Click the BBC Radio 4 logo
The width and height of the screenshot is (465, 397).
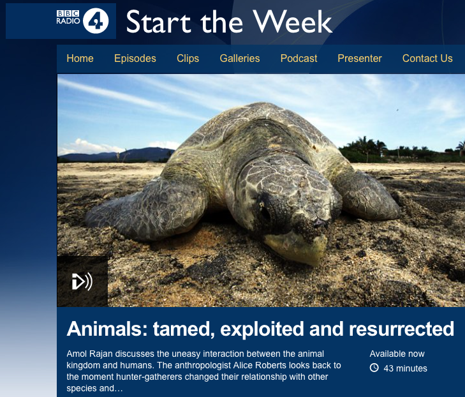[x=82, y=21]
